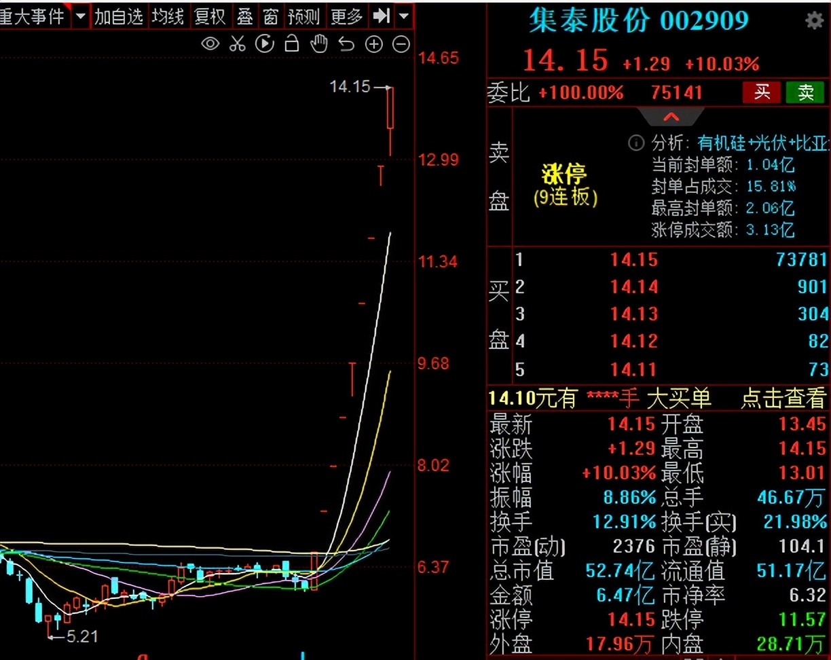831x660 pixels.
Task: Select the scissors cut tool on chart toolbar
Action: [x=237, y=45]
